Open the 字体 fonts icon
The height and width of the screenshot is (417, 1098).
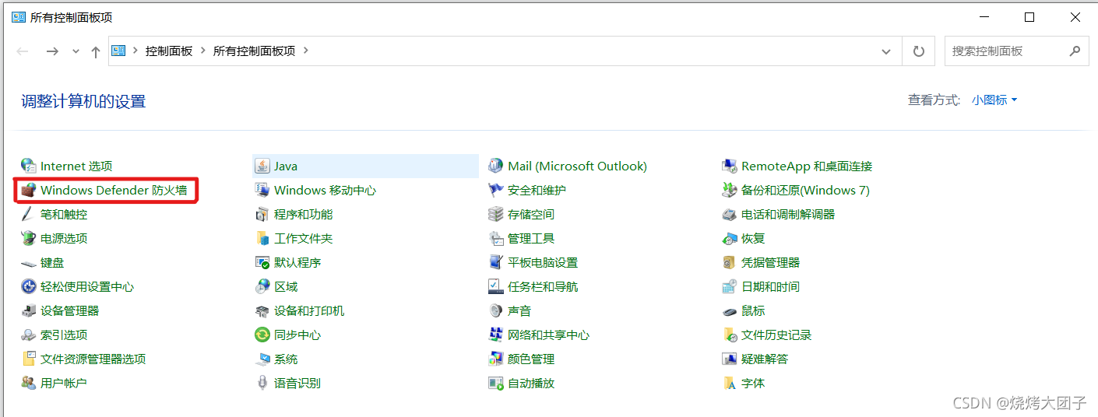[730, 384]
